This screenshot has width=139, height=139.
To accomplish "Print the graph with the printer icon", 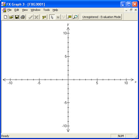I will (x=23, y=17).
